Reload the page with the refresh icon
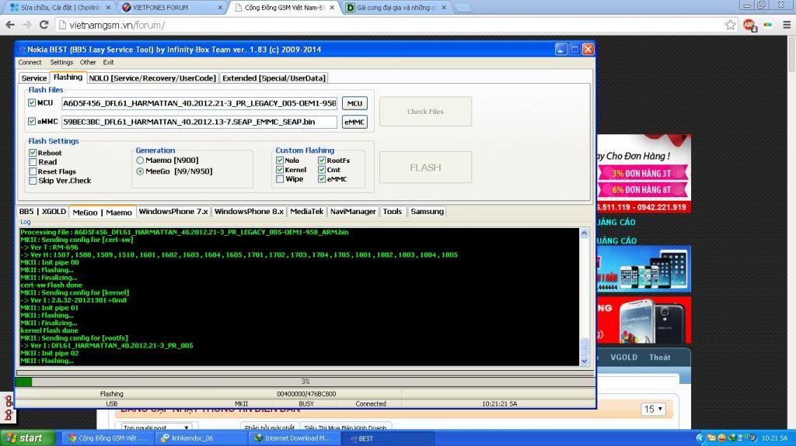The height and width of the screenshot is (446, 796). pyautogui.click(x=44, y=25)
